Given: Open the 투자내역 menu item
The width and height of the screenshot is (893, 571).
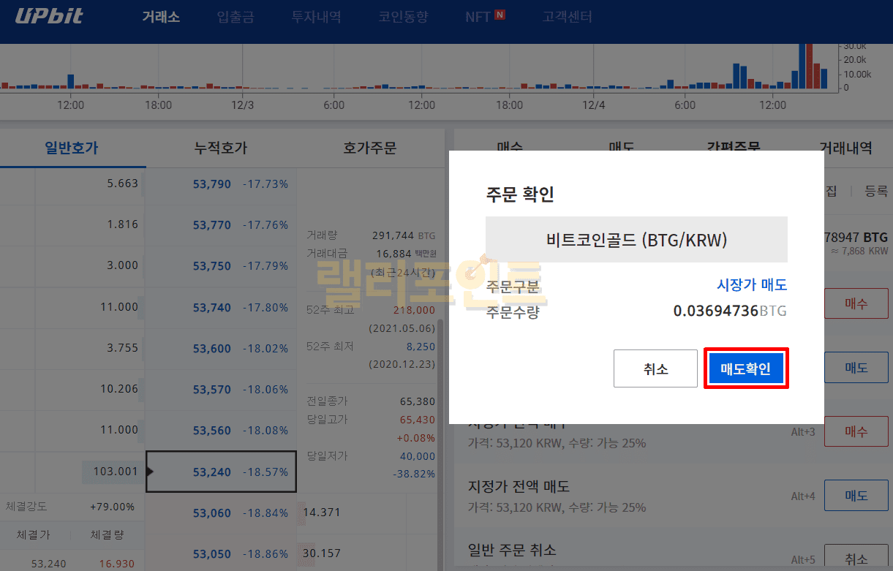Looking at the screenshot, I should coord(316,17).
